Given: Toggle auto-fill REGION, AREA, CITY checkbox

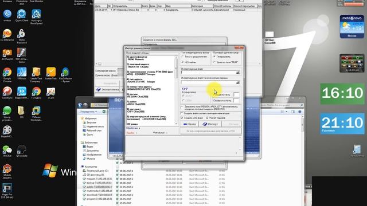Looking at the screenshot, I should (182, 107).
